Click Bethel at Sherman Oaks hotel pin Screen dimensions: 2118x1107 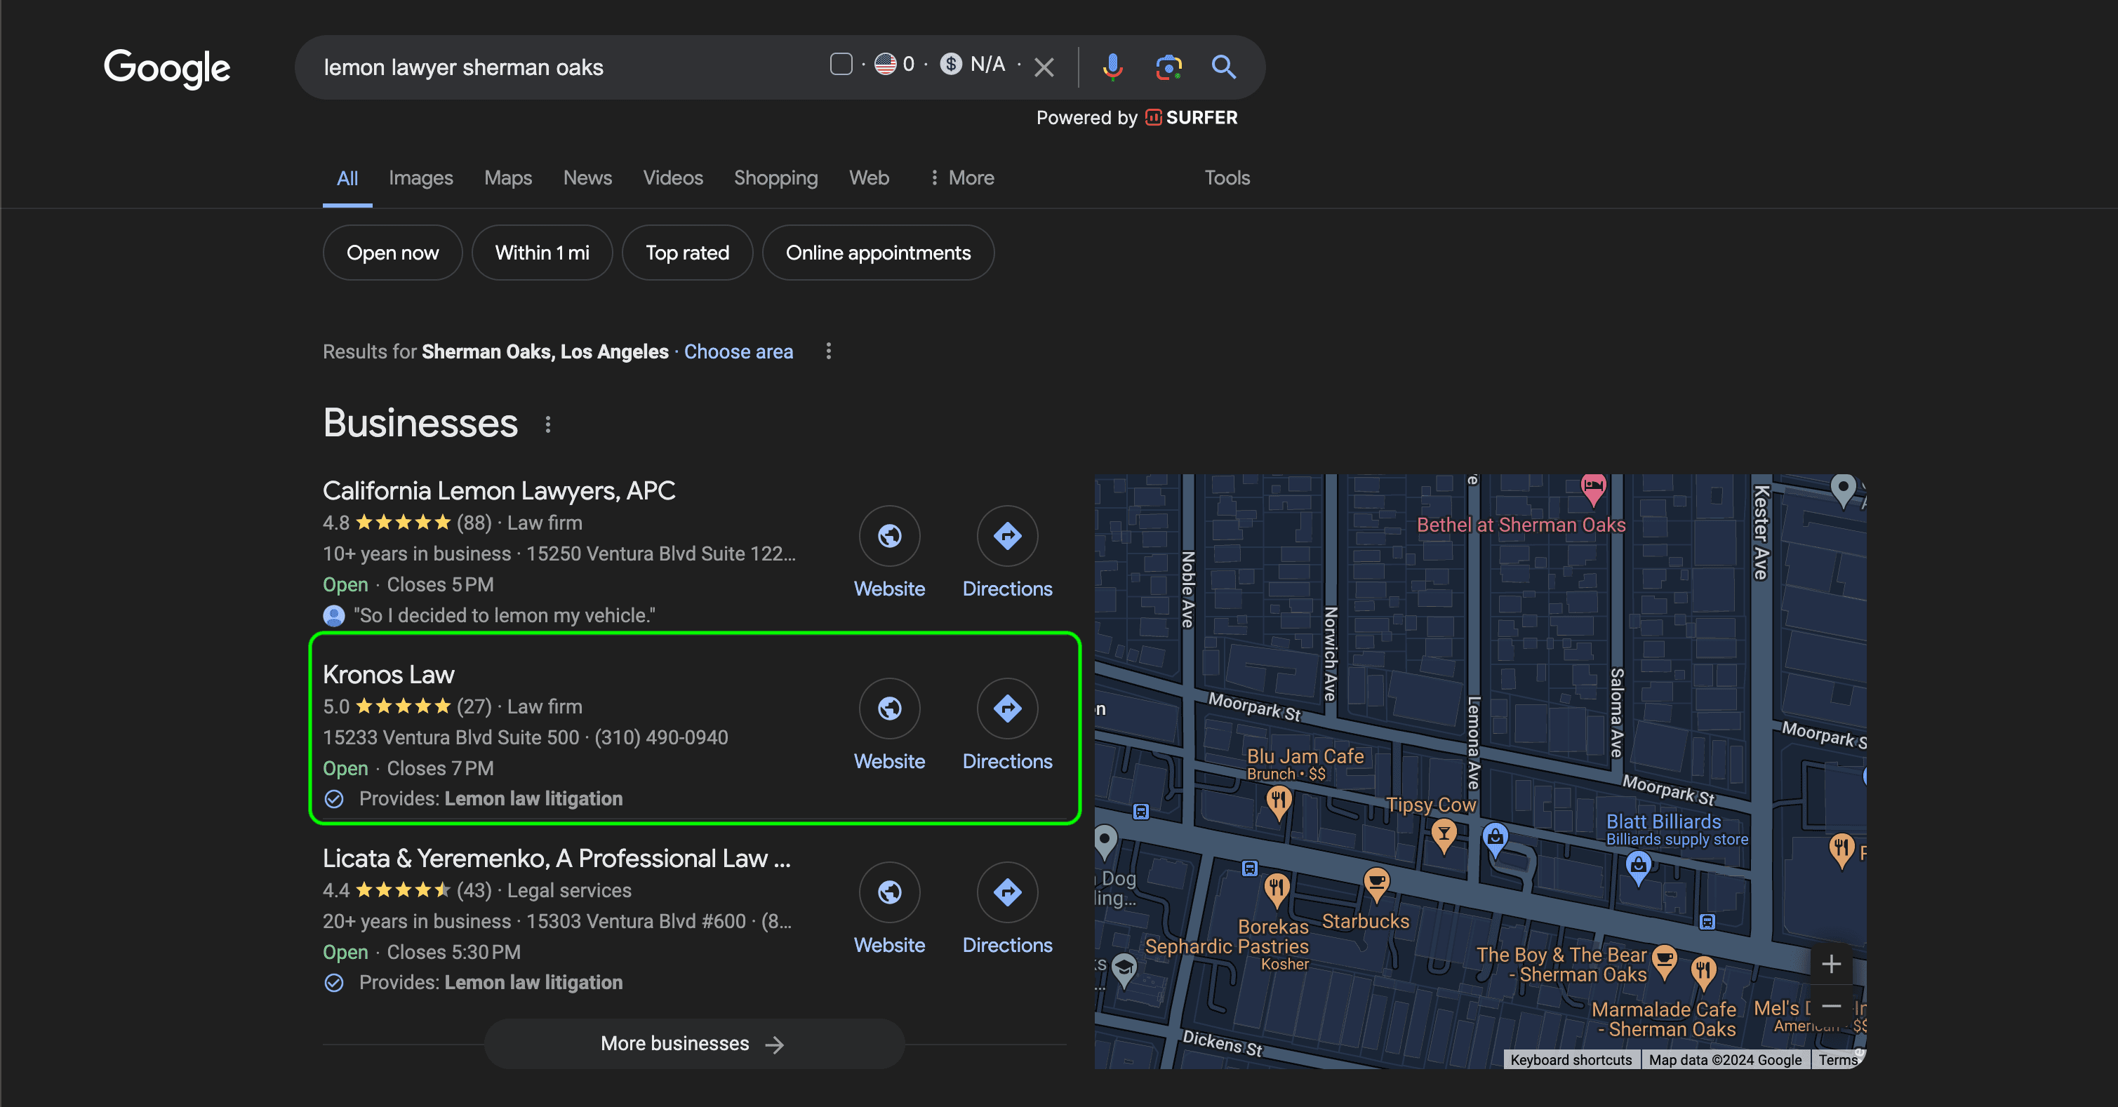[x=1594, y=488]
